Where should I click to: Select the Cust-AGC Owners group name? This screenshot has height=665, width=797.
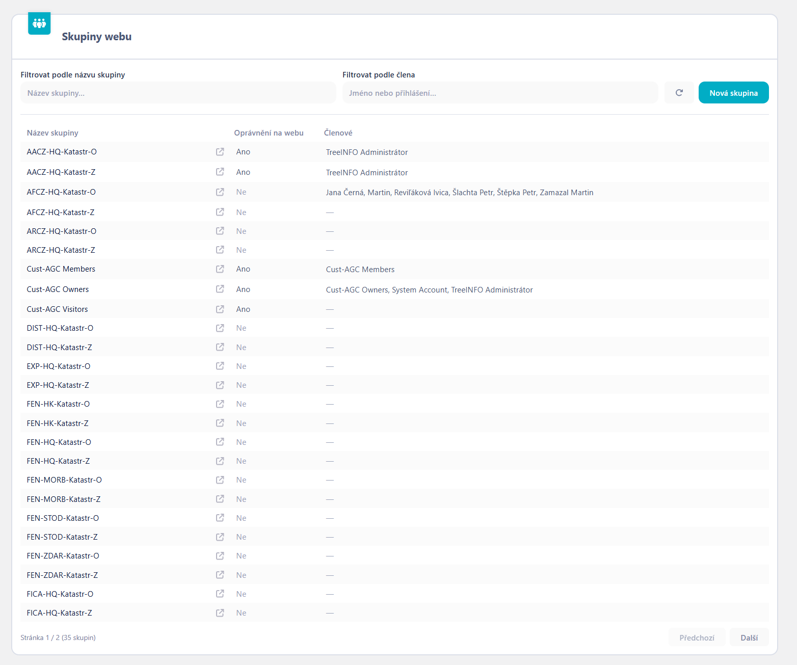pos(58,289)
